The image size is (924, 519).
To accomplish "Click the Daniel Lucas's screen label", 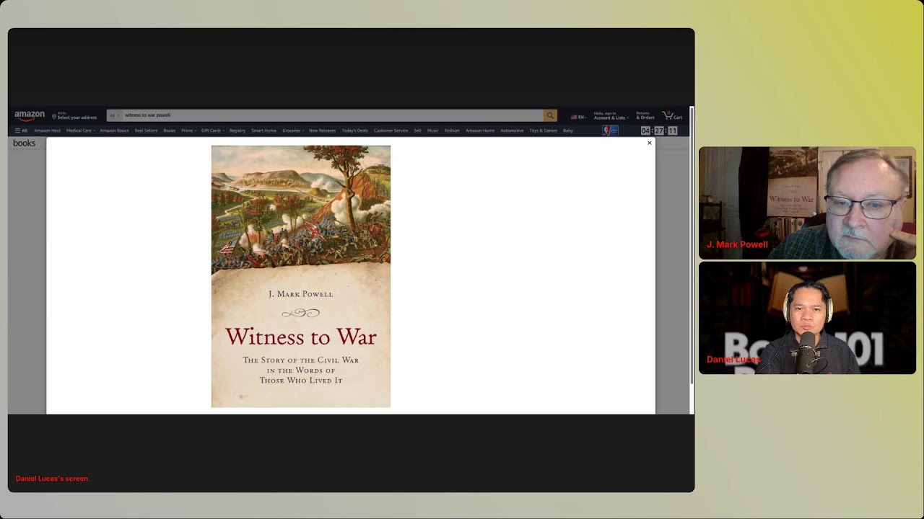I will click(x=52, y=479).
